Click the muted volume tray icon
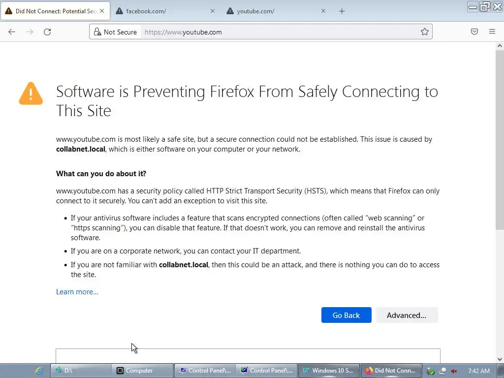The image size is (504, 378). 454,371
